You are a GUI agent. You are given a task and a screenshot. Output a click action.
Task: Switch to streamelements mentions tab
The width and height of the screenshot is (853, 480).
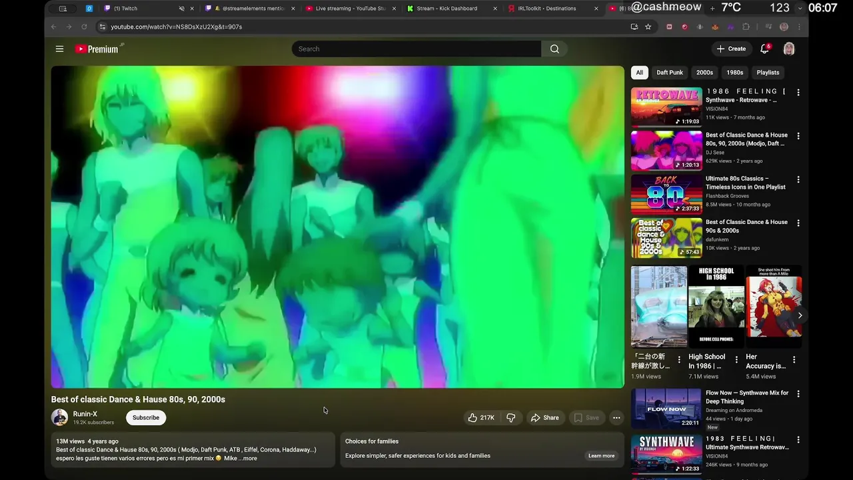pyautogui.click(x=249, y=9)
